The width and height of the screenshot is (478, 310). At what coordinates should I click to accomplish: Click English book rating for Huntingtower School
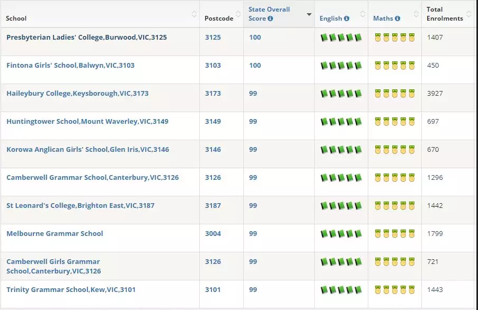pos(341,122)
